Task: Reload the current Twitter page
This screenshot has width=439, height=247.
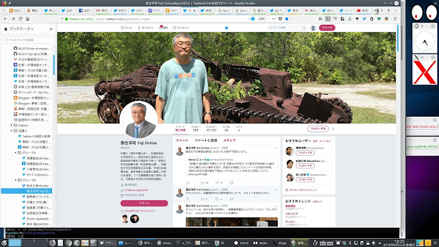Action: coord(20,19)
